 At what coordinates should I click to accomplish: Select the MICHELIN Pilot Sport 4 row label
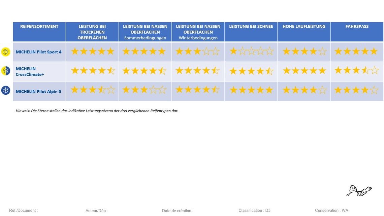tap(38, 52)
